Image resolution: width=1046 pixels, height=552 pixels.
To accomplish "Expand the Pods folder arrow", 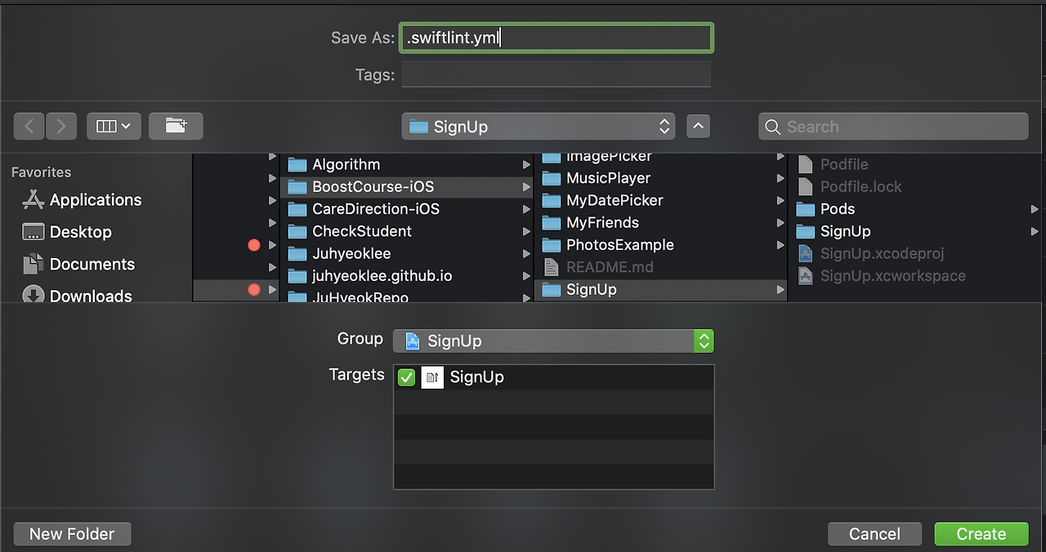I will (x=1035, y=209).
